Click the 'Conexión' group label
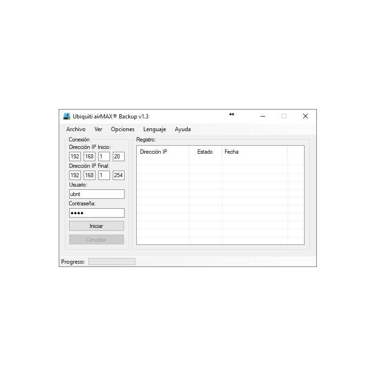Image resolution: width=376 pixels, height=376 pixels. (x=79, y=140)
